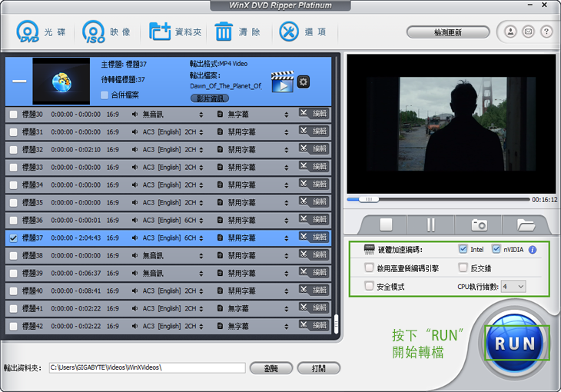Image resolution: width=561 pixels, height=392 pixels.
Task: Take a snapshot with camera icon
Action: pos(479,224)
